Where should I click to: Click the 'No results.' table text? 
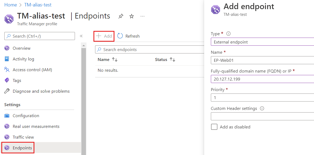[108, 70]
